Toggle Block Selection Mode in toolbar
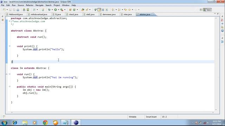 103,10
